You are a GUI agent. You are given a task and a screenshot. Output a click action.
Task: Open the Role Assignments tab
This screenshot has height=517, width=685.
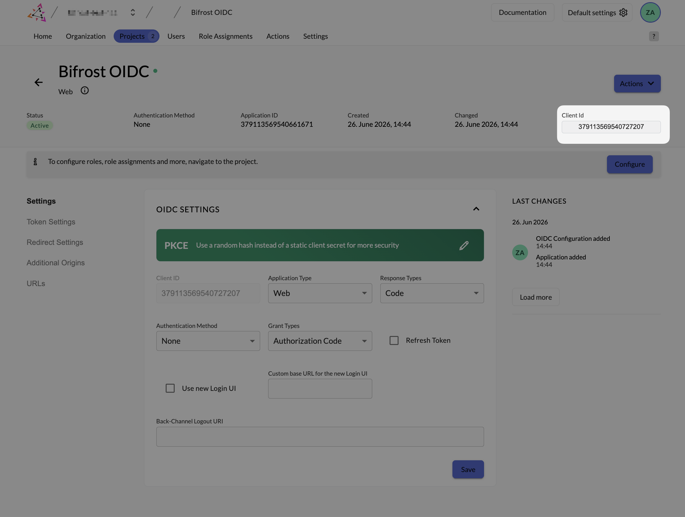pyautogui.click(x=225, y=36)
